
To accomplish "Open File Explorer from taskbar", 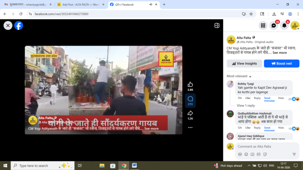I will click(102, 166).
